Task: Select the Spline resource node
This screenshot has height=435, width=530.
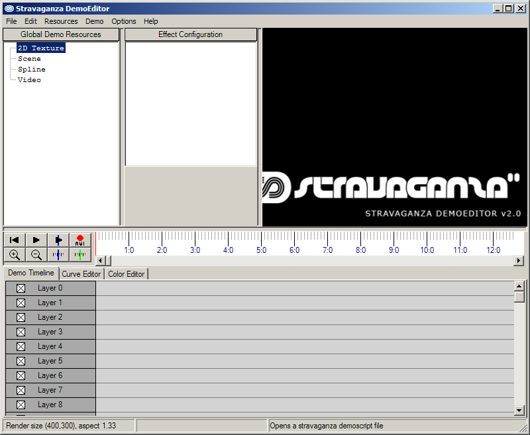Action: tap(32, 70)
